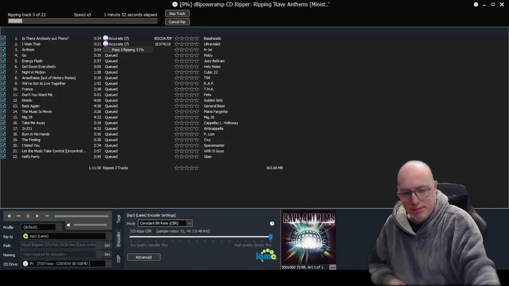Viewport: 509px width, 286px height.
Task: Click the Pass 1 Ripping 51% status
Action: 128,50
